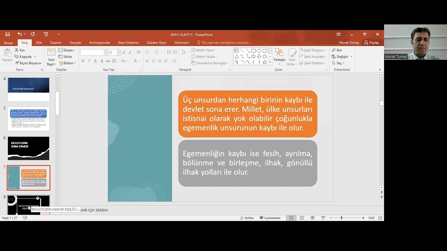Collapse the ribbon with the arrow
The height and width of the screenshot is (251, 447).
380,70
